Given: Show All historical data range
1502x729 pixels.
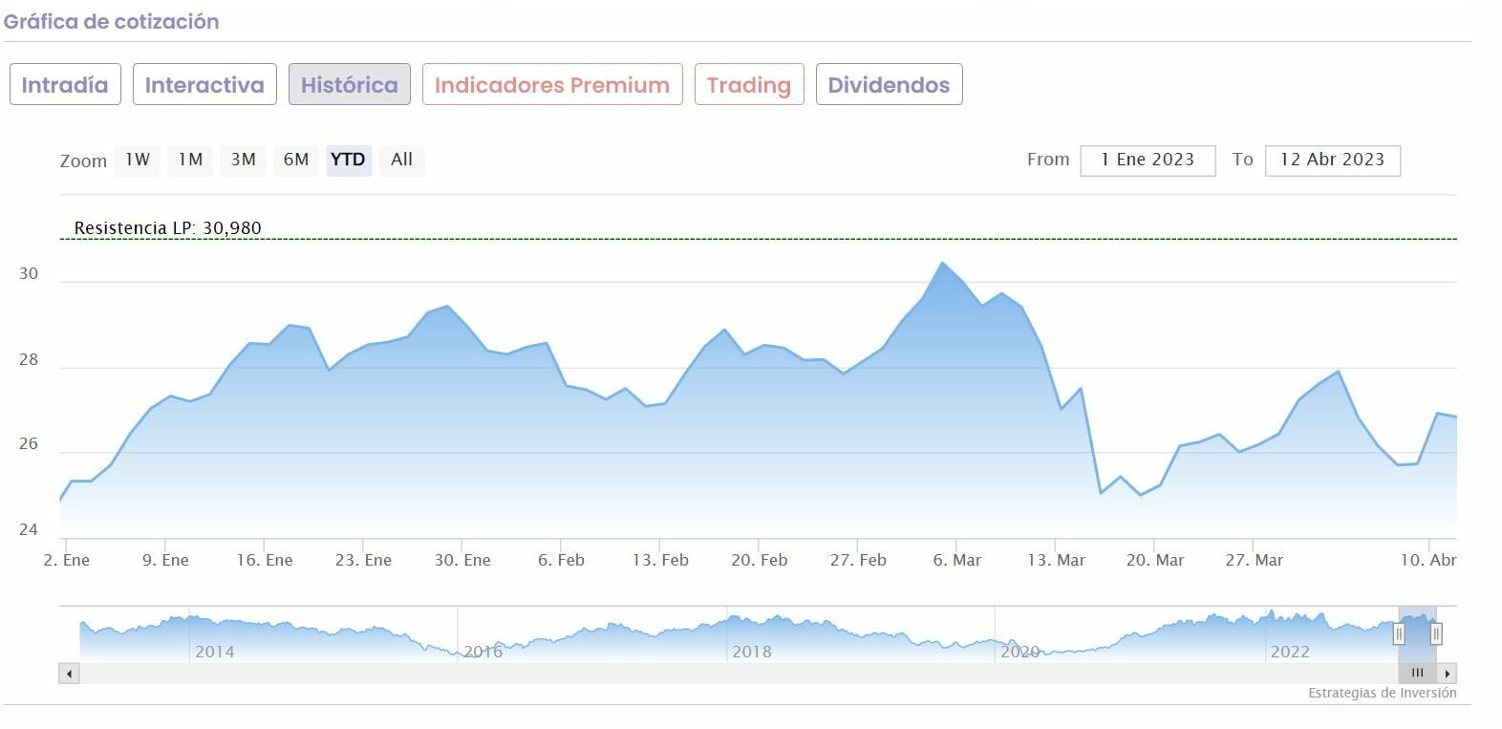Looking at the screenshot, I should coord(401,160).
